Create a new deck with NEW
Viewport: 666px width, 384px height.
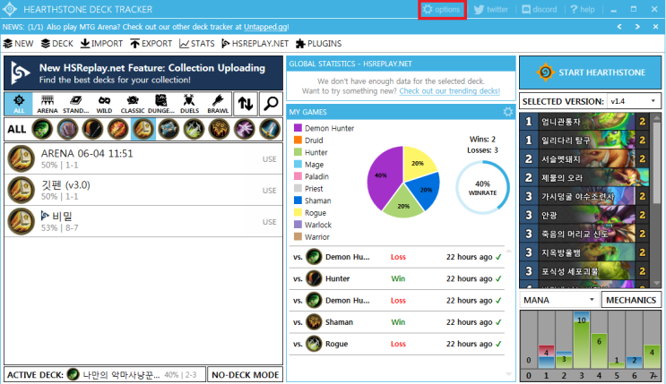[x=18, y=44]
